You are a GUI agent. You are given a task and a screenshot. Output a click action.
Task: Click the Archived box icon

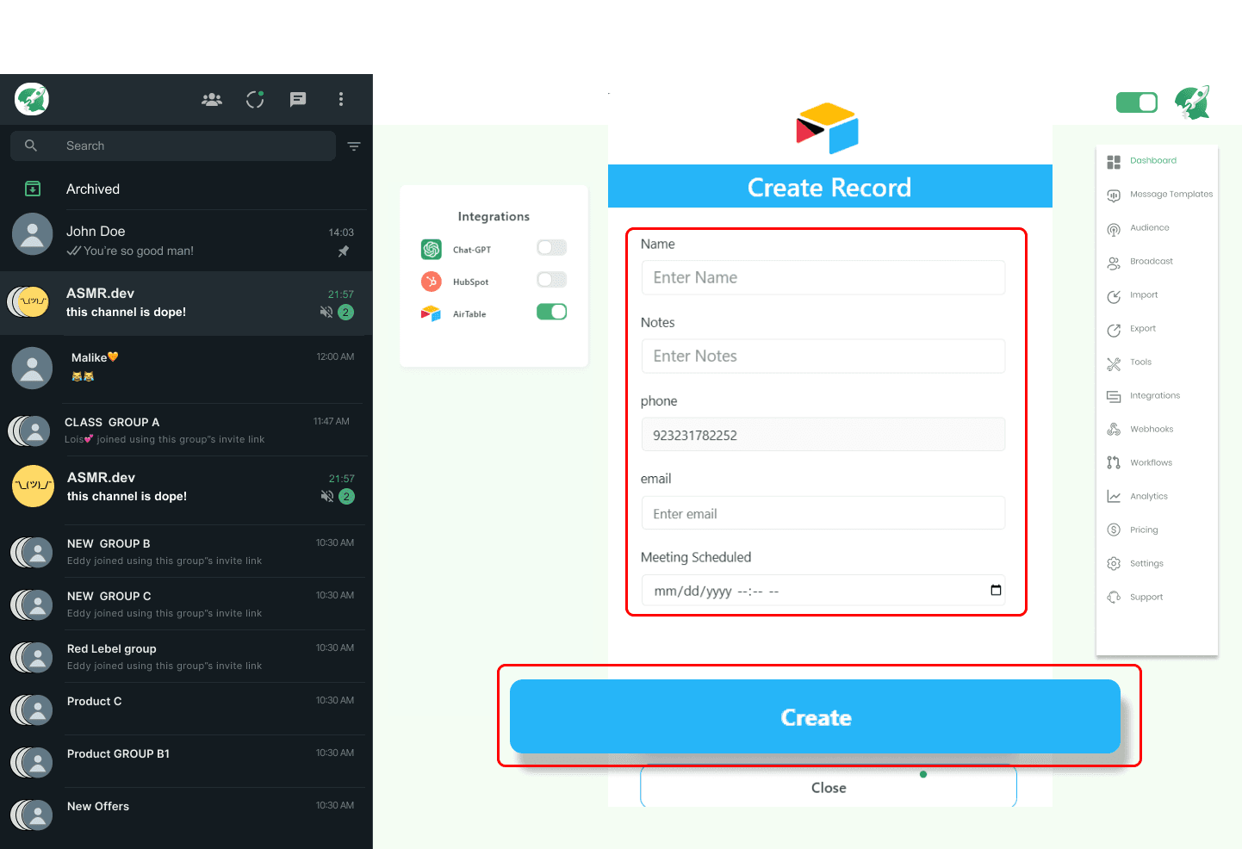tap(33, 189)
